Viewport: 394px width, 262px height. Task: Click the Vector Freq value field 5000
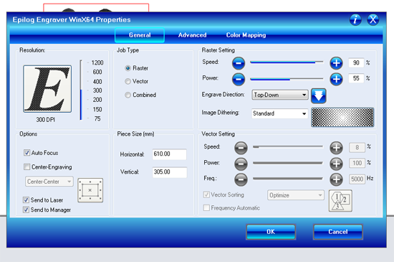click(357, 179)
